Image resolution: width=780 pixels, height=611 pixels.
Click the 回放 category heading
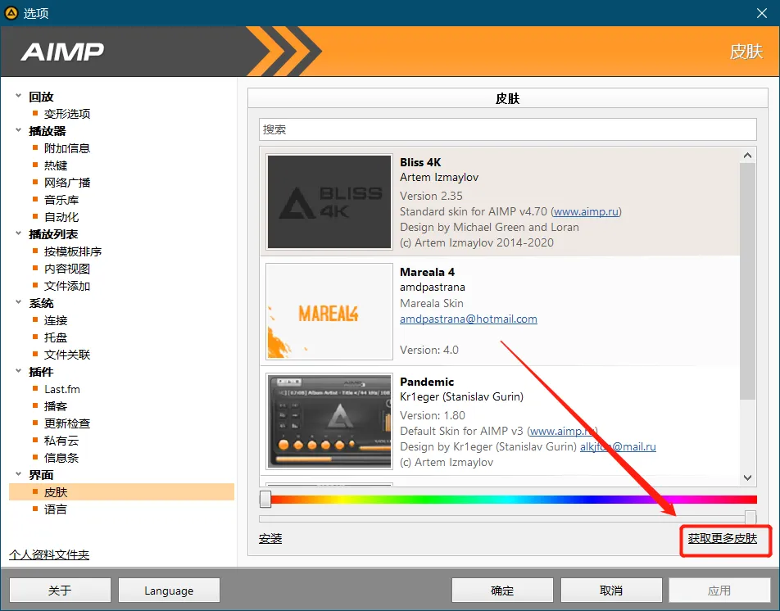(41, 97)
